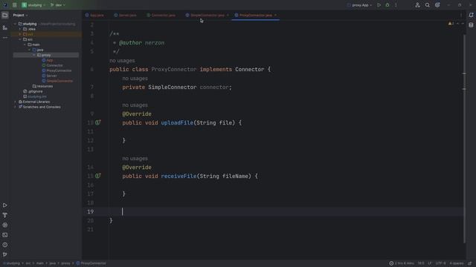Open Server class in project tree
Screen dimensions: 476x267
click(50, 76)
